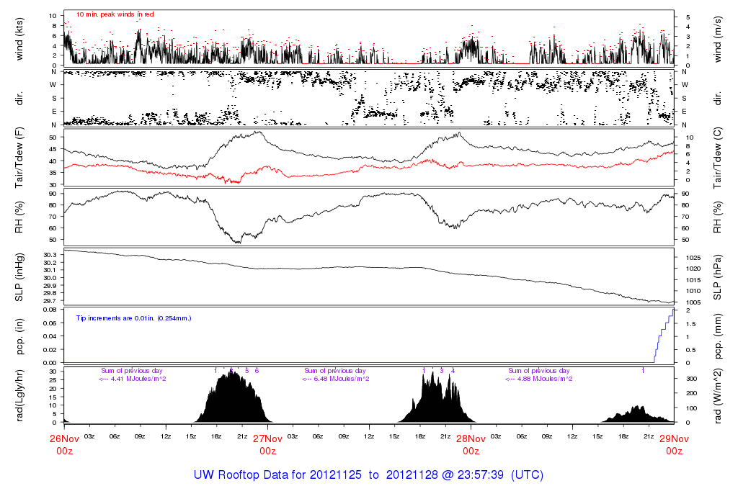Select the 'rad (W/m^2)' right axis label
738x504 pixels.
[x=717, y=395]
